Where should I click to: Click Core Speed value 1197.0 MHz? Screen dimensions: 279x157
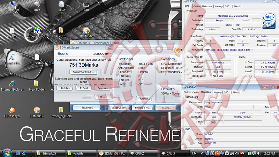point(218,62)
